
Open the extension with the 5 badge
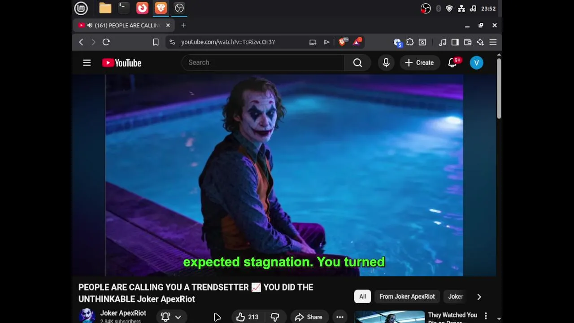click(x=397, y=43)
